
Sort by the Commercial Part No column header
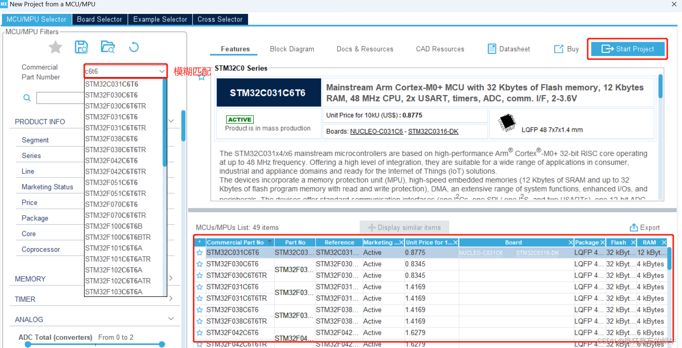click(x=240, y=242)
